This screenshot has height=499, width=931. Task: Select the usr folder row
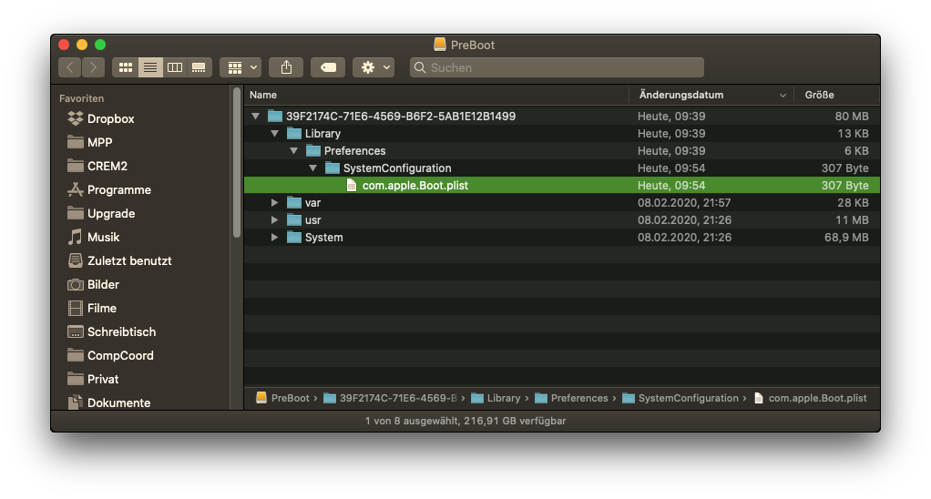(x=562, y=220)
